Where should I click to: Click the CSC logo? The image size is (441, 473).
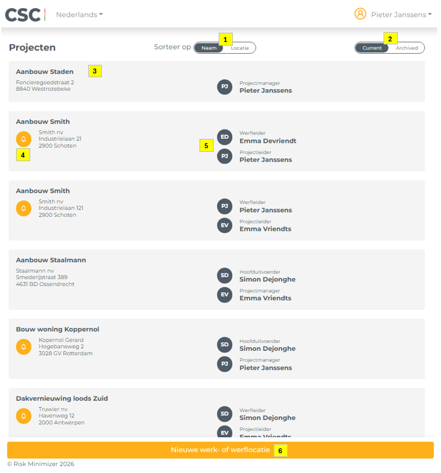(x=25, y=14)
